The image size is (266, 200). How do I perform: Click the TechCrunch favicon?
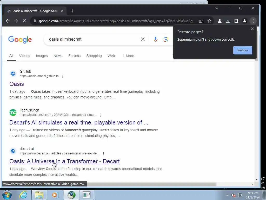[x=13, y=113]
